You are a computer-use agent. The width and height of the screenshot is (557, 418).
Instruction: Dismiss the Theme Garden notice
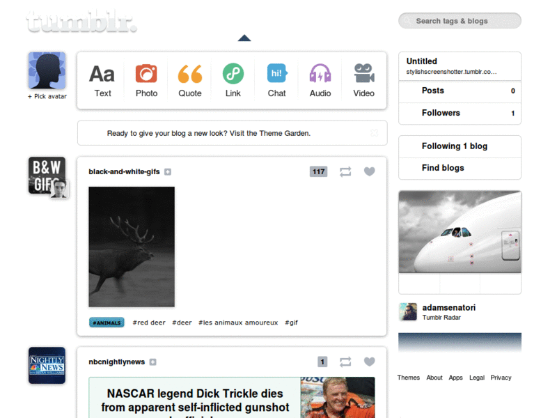pos(374,133)
